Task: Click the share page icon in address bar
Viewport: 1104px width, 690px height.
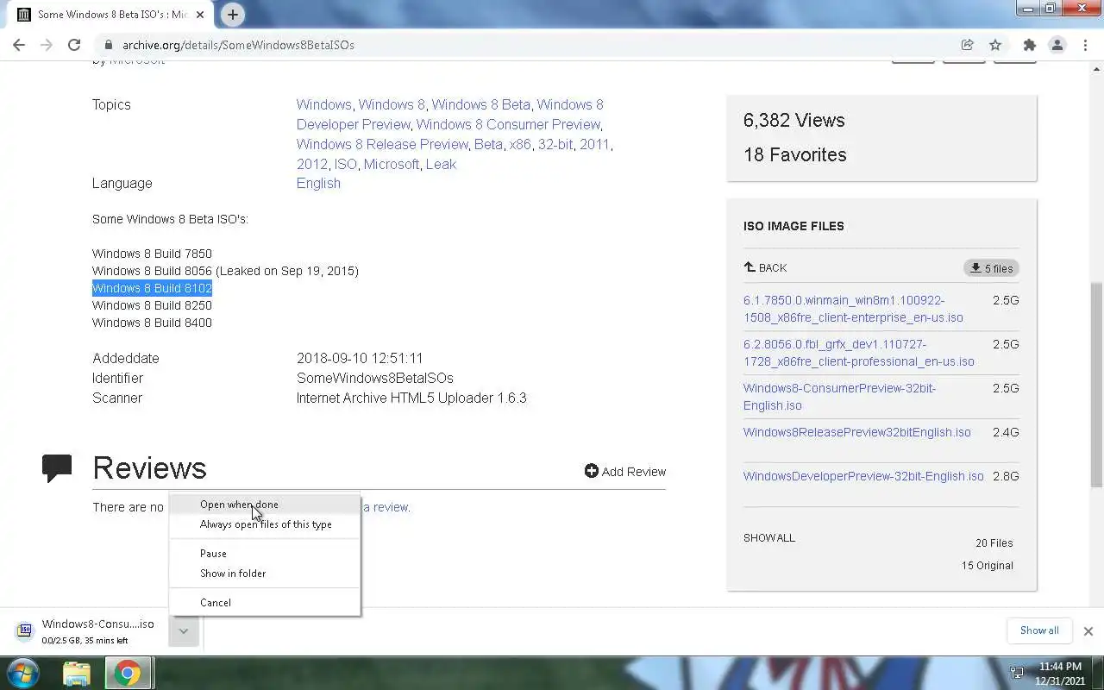Action: pyautogui.click(x=968, y=45)
